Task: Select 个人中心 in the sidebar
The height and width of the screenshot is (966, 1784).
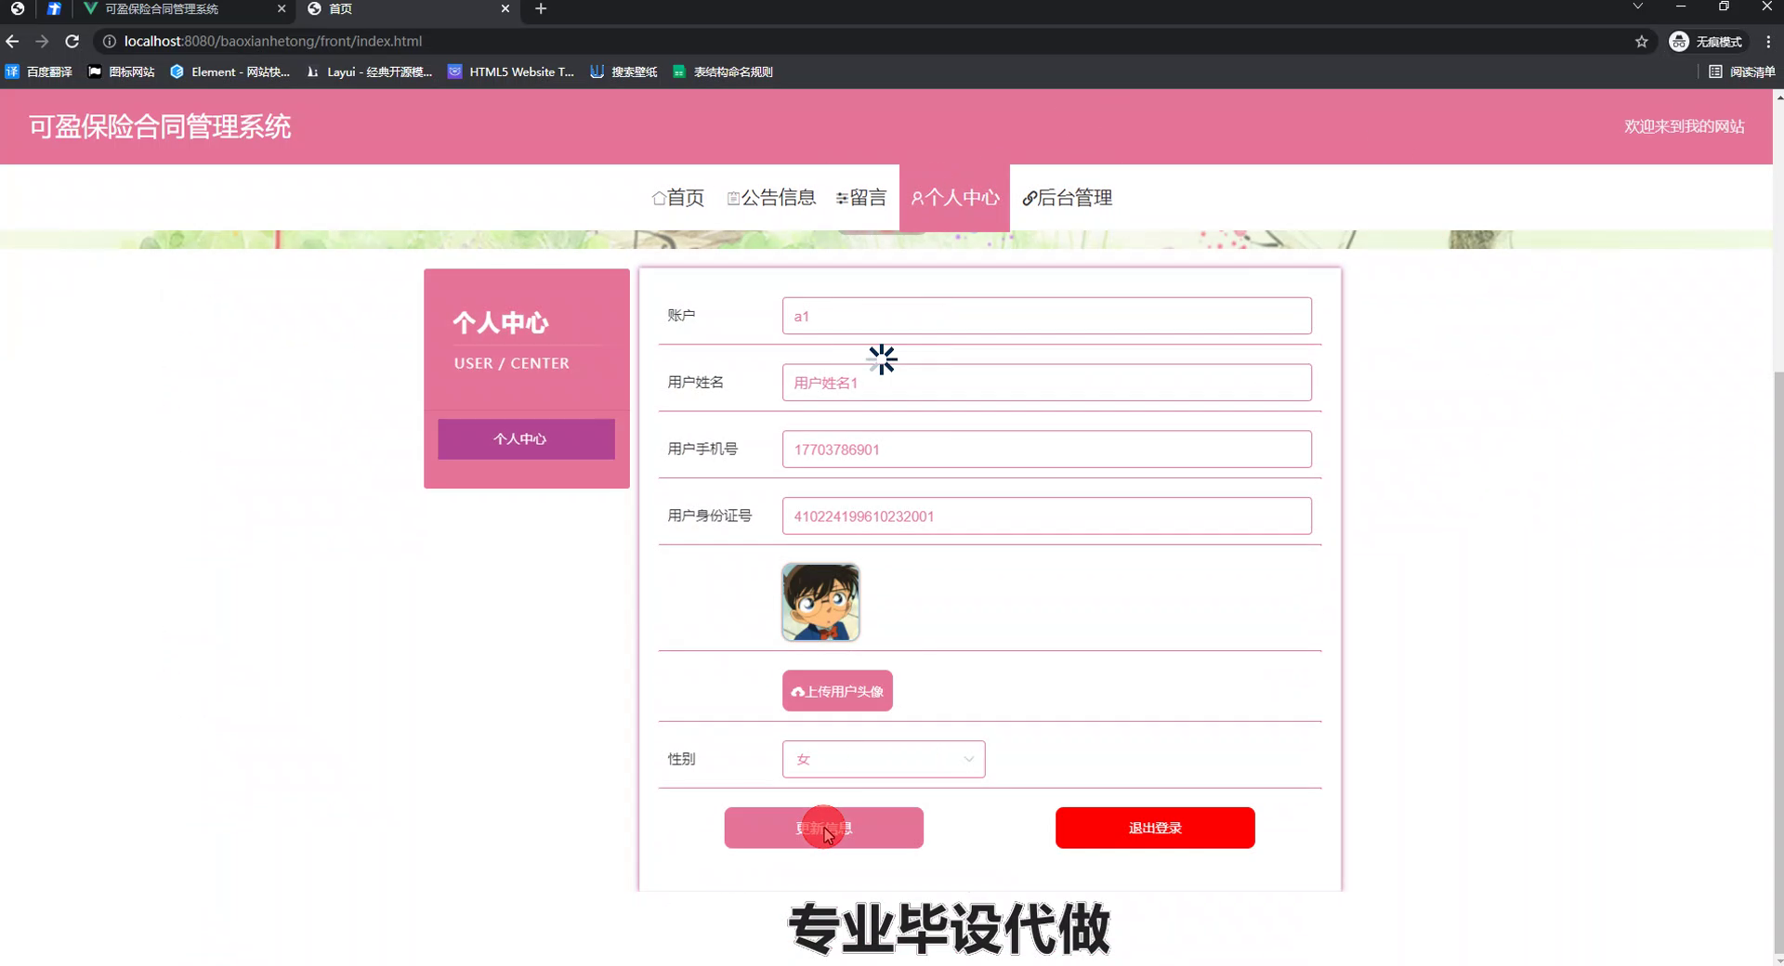Action: coord(526,438)
